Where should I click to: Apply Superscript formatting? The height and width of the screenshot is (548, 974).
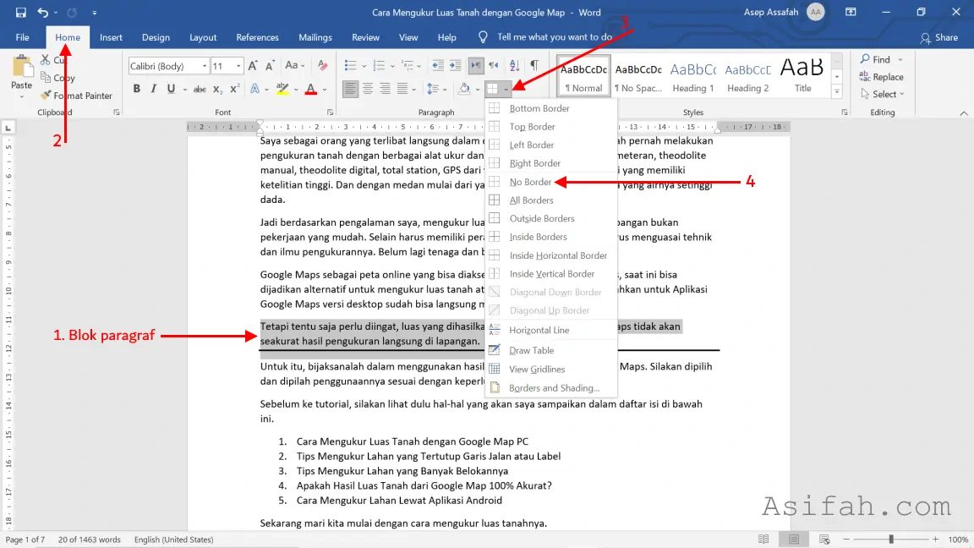234,90
